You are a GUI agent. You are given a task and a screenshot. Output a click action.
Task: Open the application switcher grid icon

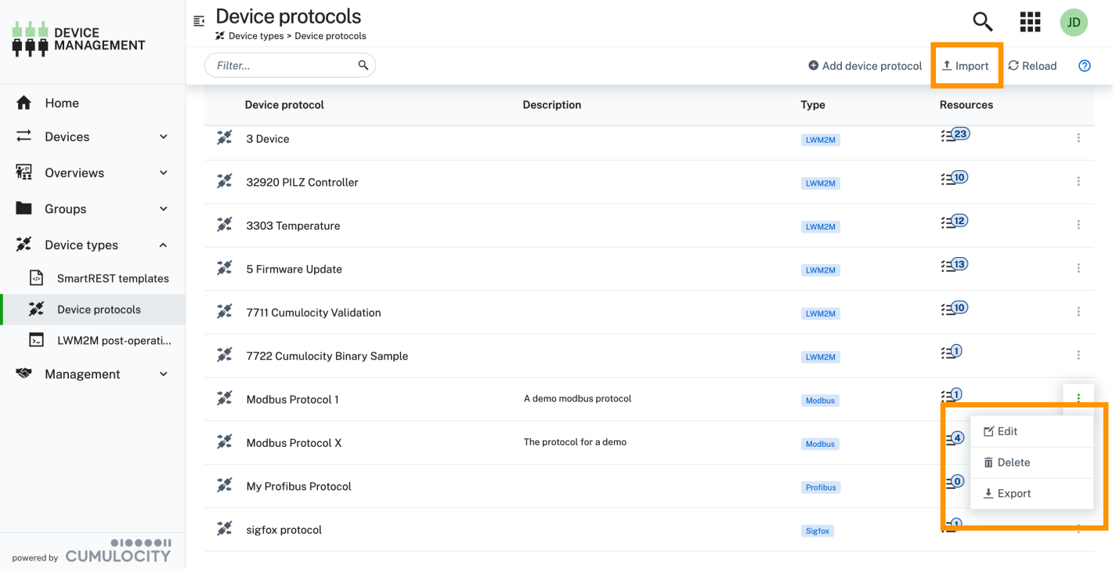tap(1030, 22)
